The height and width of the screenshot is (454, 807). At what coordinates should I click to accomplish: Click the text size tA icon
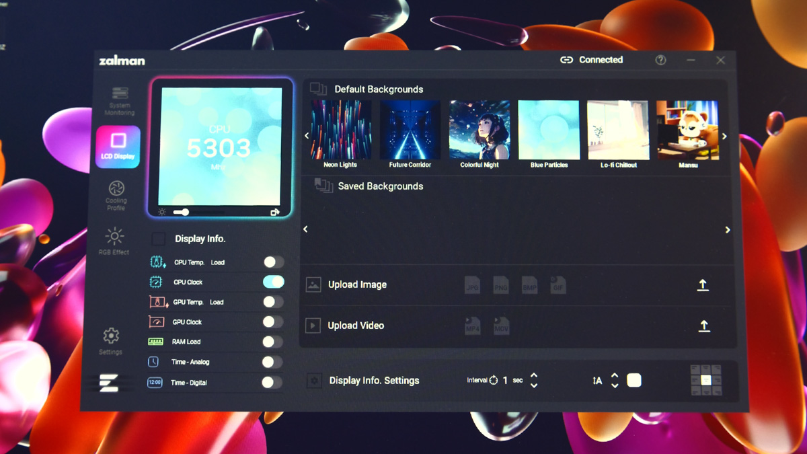point(597,381)
